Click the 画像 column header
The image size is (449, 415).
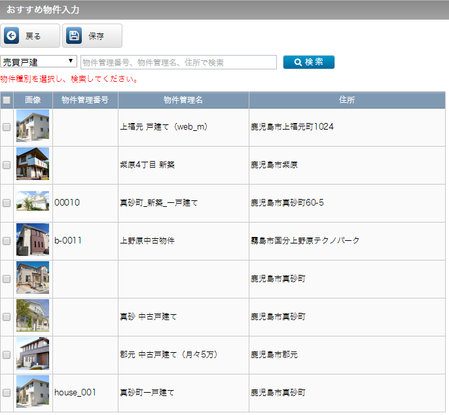click(33, 100)
